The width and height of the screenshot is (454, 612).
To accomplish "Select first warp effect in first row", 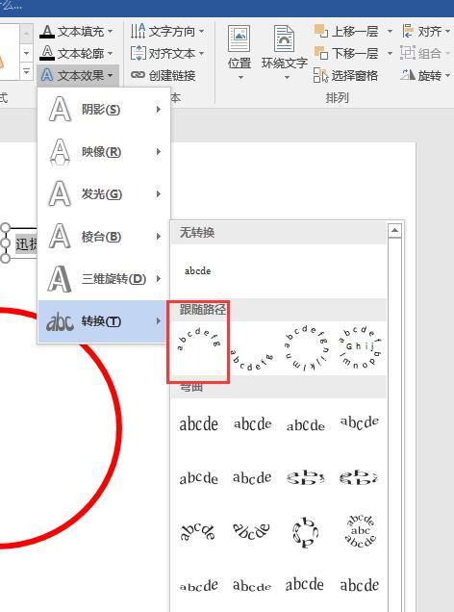I will [198, 423].
